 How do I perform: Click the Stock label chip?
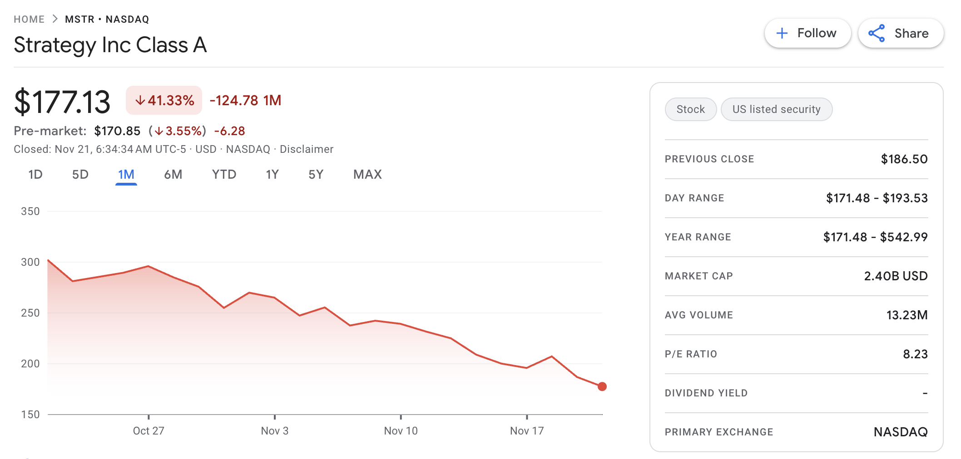point(690,109)
